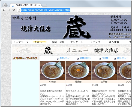Jump to the つけ麺 link

pos(105,58)
